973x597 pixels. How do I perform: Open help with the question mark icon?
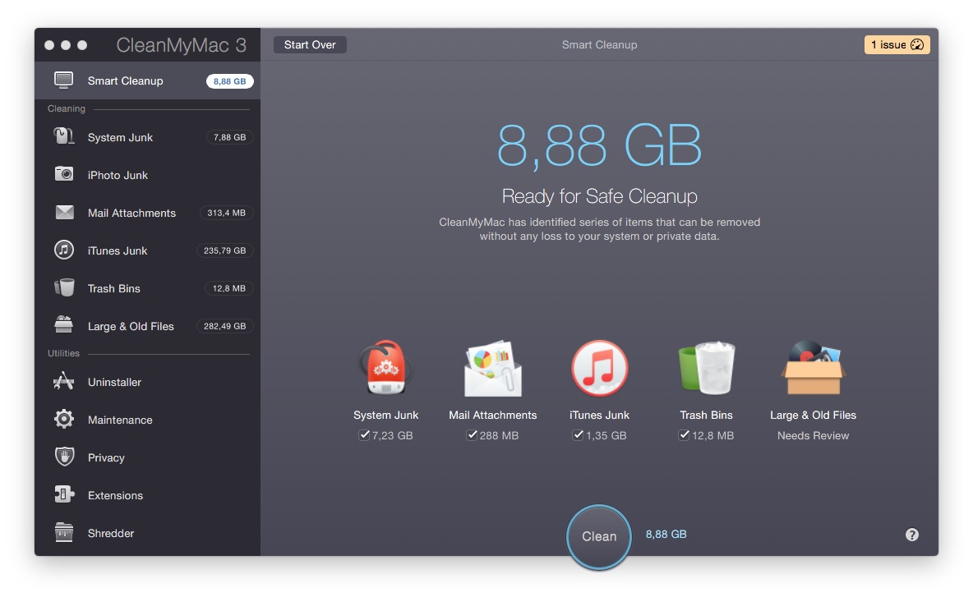tap(911, 535)
